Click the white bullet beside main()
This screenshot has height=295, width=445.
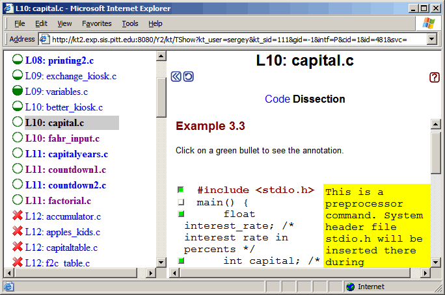[x=181, y=202]
